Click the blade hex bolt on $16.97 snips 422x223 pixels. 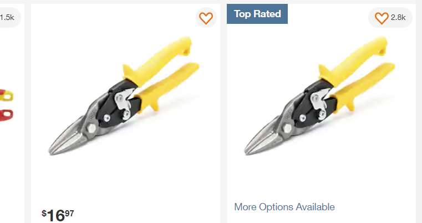click(x=91, y=128)
